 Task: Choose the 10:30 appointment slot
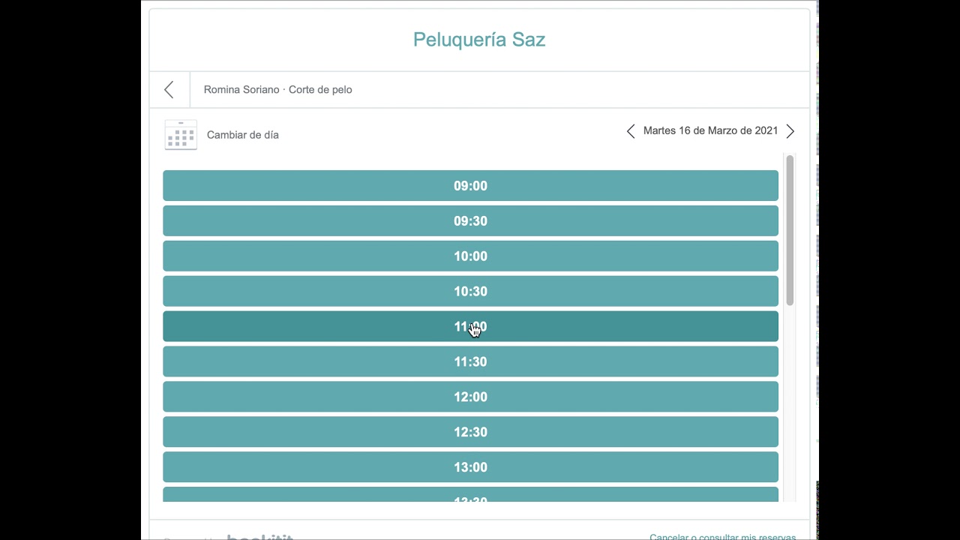[470, 292]
